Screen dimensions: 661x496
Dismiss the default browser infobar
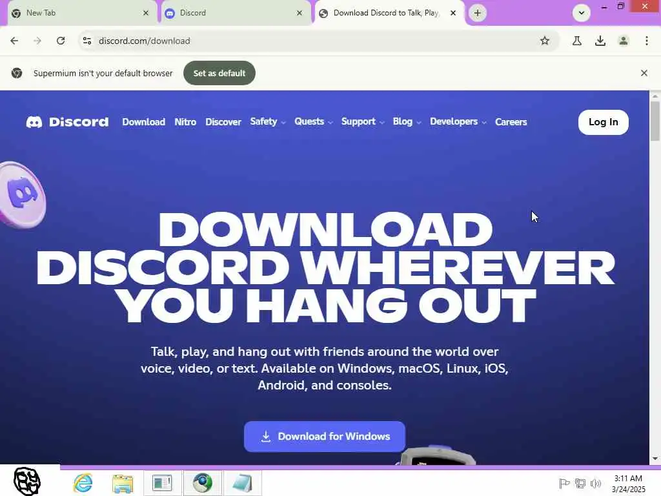644,73
